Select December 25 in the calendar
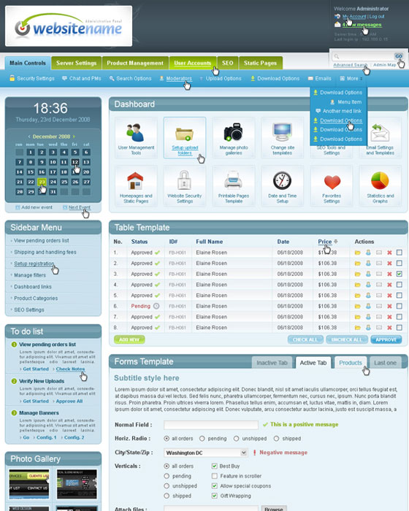The width and height of the screenshot is (409, 511). [x=64, y=182]
